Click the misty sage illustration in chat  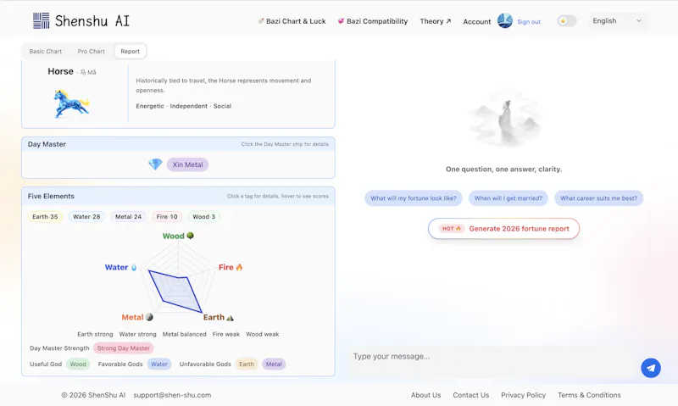(x=504, y=120)
